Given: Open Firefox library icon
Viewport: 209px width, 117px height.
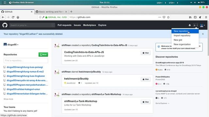Looking at the screenshot, I should (x=190, y=17).
